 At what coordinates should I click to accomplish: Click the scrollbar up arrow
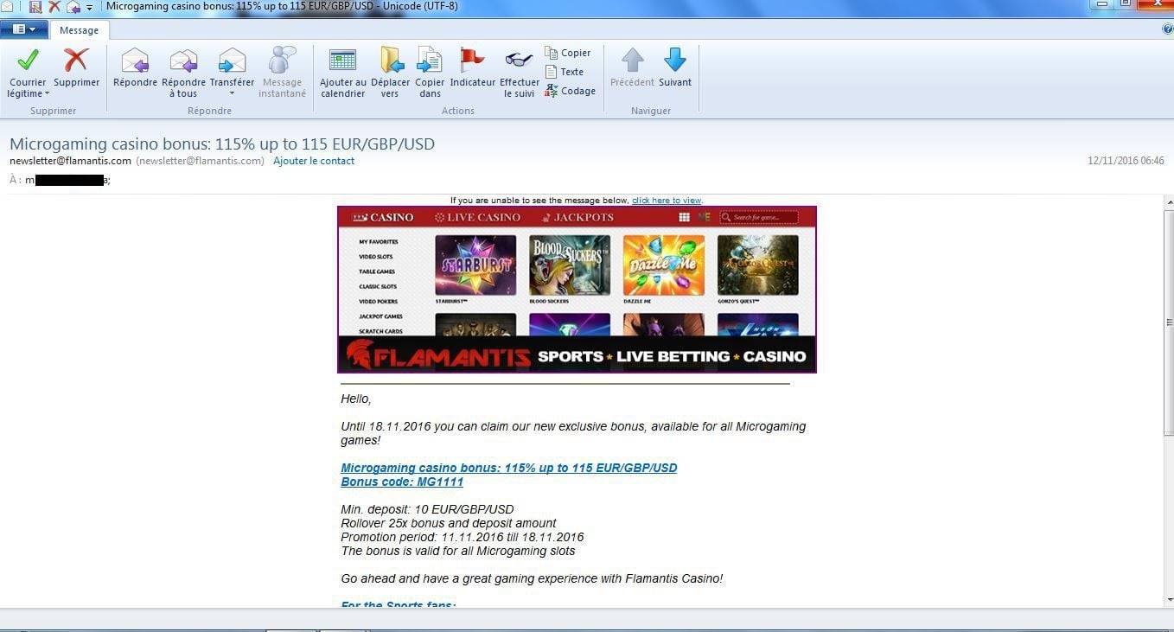1169,203
